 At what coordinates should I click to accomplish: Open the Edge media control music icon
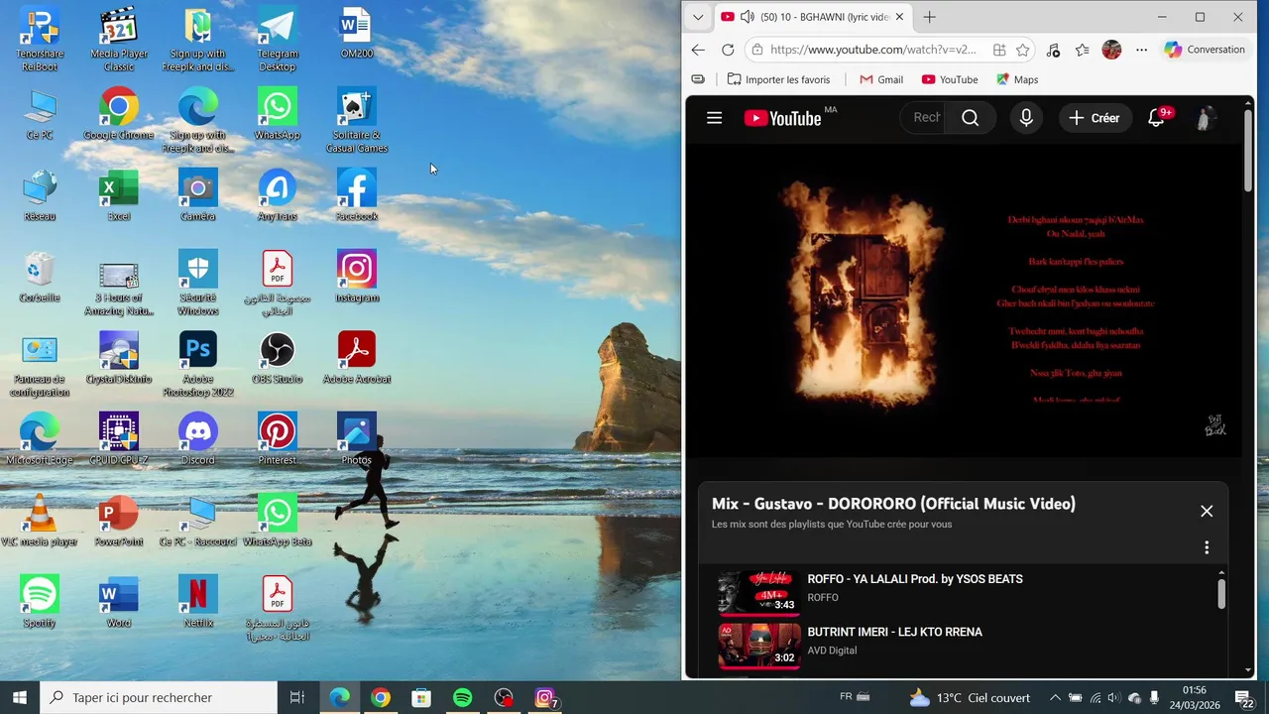pyautogui.click(x=1053, y=50)
